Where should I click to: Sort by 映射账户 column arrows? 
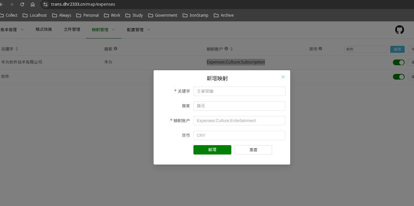point(231,49)
